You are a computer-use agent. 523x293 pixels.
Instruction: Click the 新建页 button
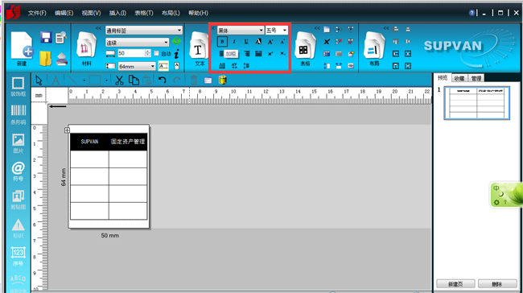455,284
